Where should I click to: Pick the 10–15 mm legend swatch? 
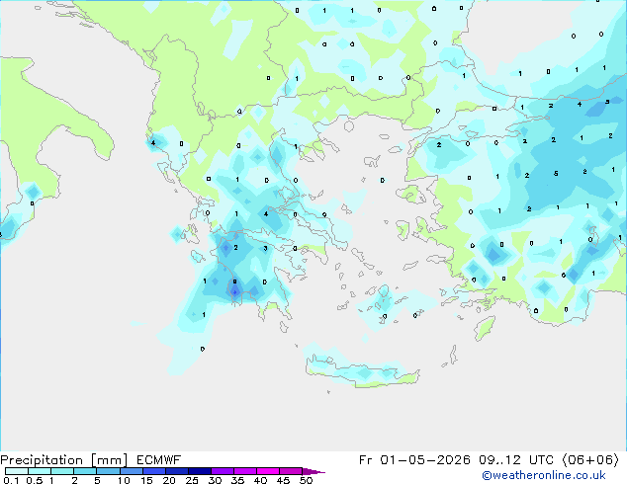(132, 471)
